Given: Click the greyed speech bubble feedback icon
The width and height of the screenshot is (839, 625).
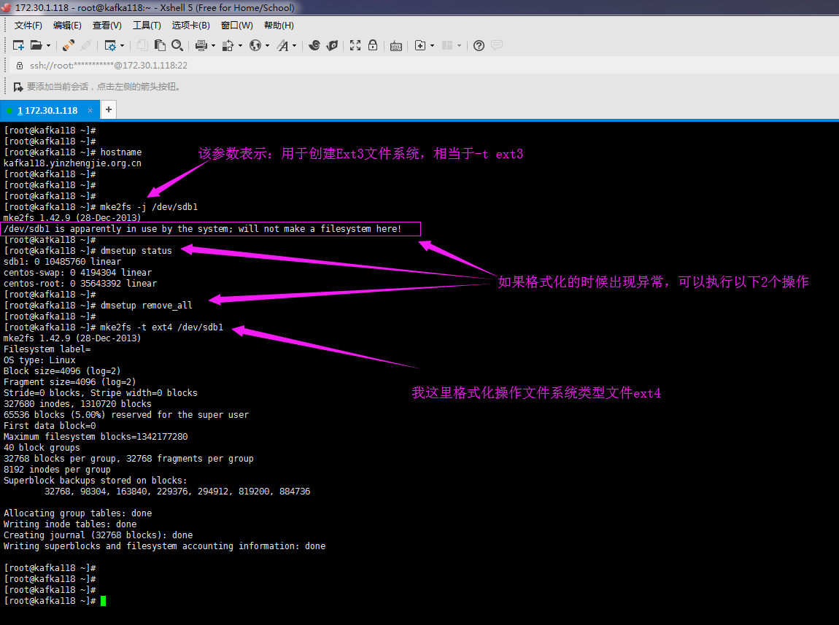Looking at the screenshot, I should tap(497, 45).
